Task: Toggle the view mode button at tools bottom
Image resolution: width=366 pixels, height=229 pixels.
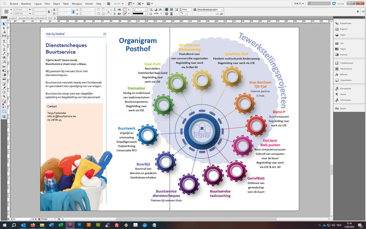Action: 4,116
